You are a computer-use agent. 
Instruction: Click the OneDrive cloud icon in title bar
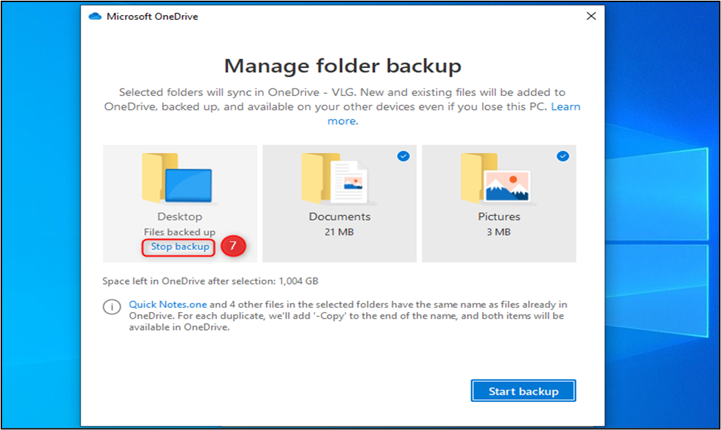click(x=95, y=16)
